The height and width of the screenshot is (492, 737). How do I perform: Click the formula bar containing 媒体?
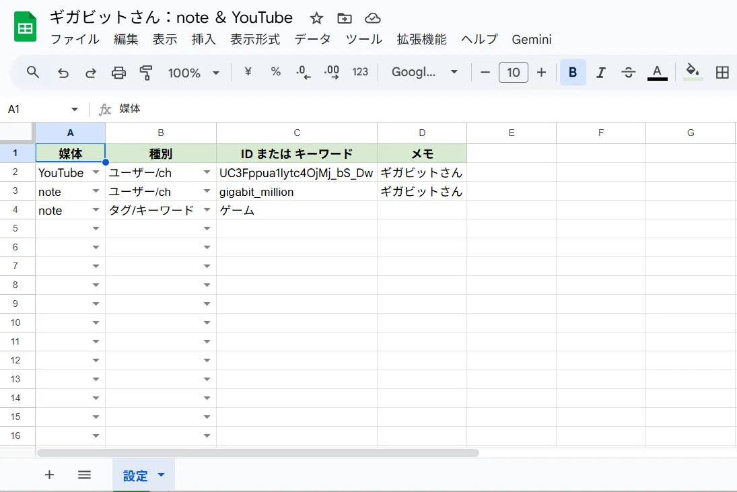pyautogui.click(x=423, y=109)
